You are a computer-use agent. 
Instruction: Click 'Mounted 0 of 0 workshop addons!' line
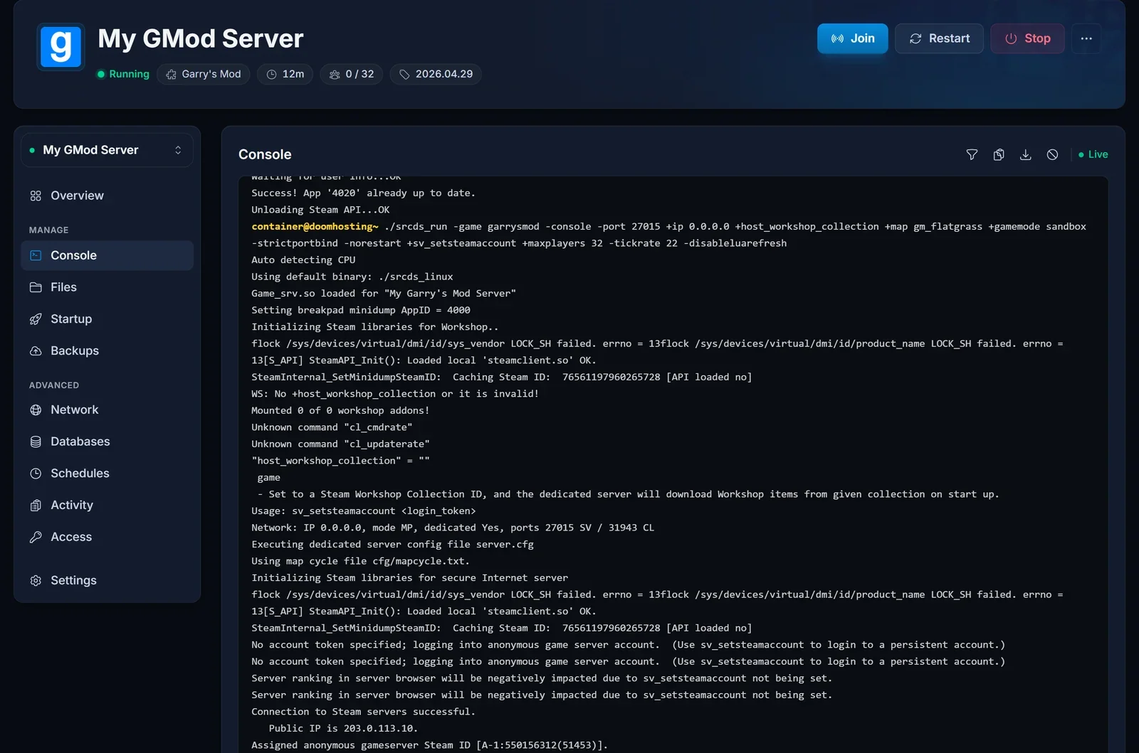pyautogui.click(x=340, y=410)
